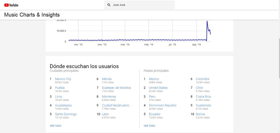Expand all countries with Ver Todo
The width and height of the screenshot is (280, 133).
tap(149, 126)
